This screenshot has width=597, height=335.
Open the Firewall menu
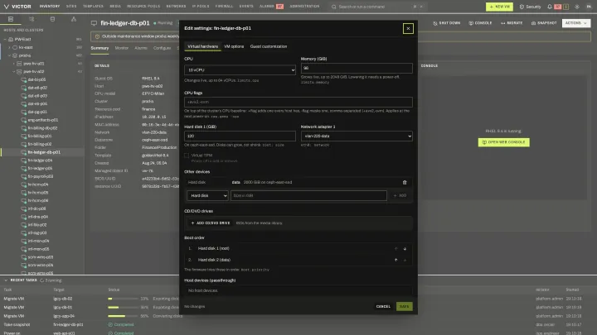(224, 7)
